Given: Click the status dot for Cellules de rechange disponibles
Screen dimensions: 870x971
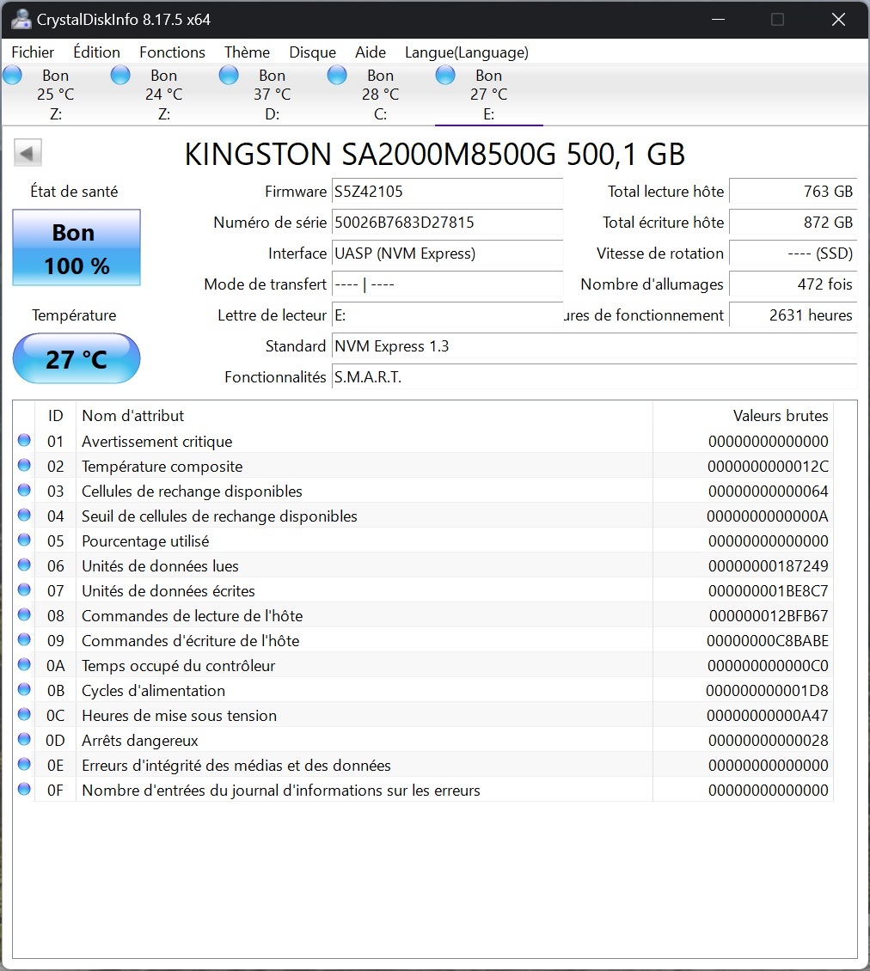Looking at the screenshot, I should pos(24,490).
